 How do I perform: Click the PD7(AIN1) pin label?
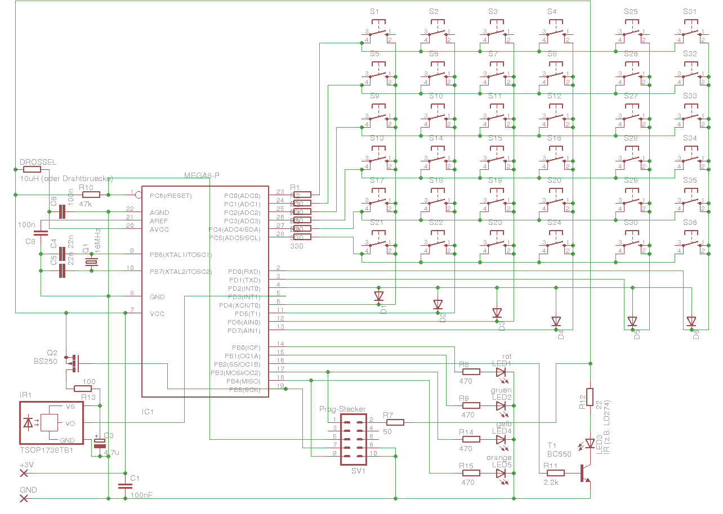click(244, 331)
